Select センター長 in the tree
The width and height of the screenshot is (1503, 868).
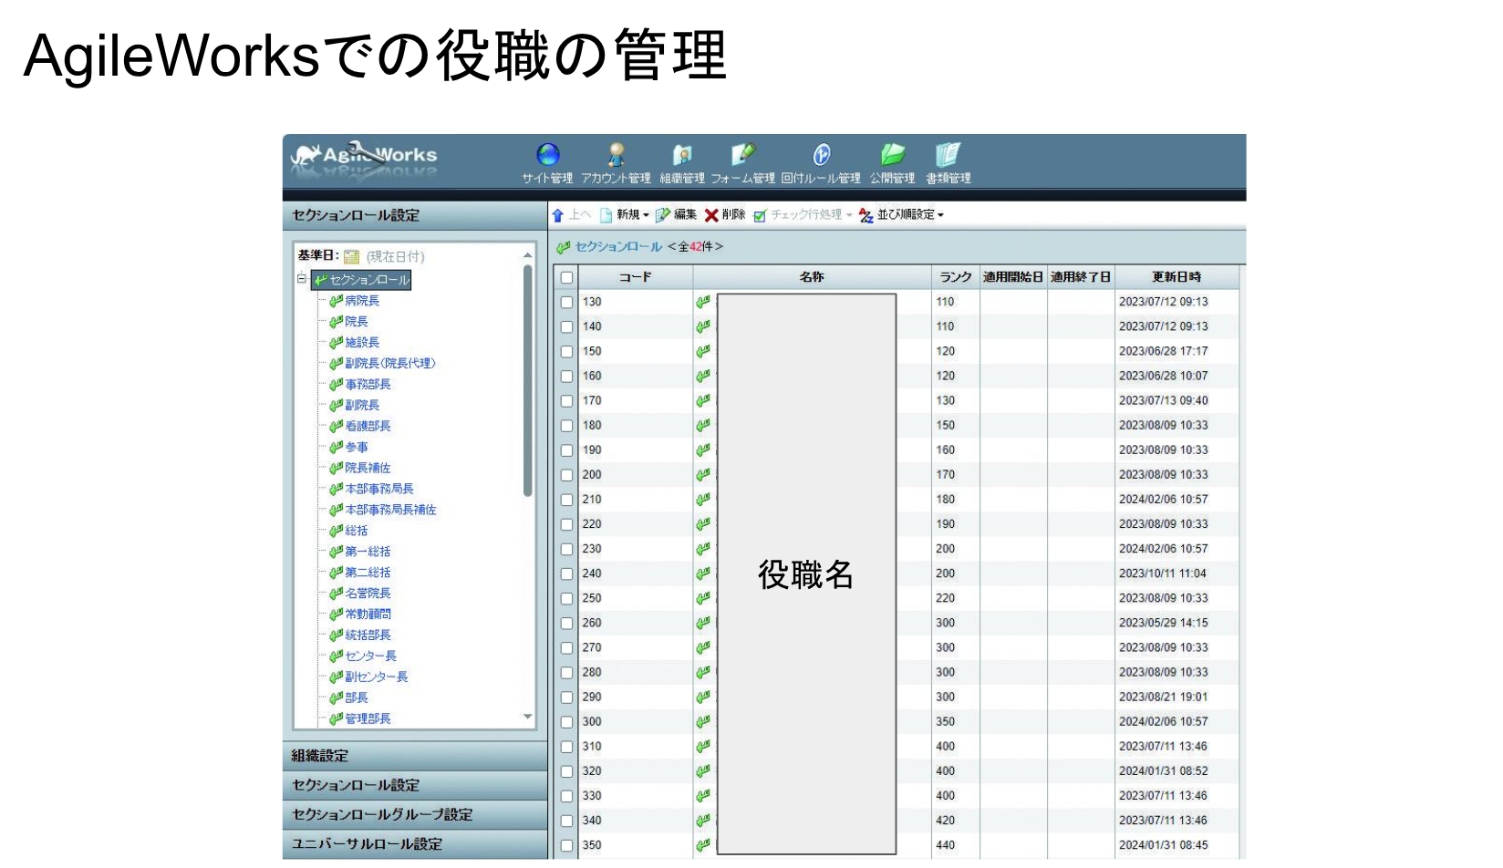369,656
